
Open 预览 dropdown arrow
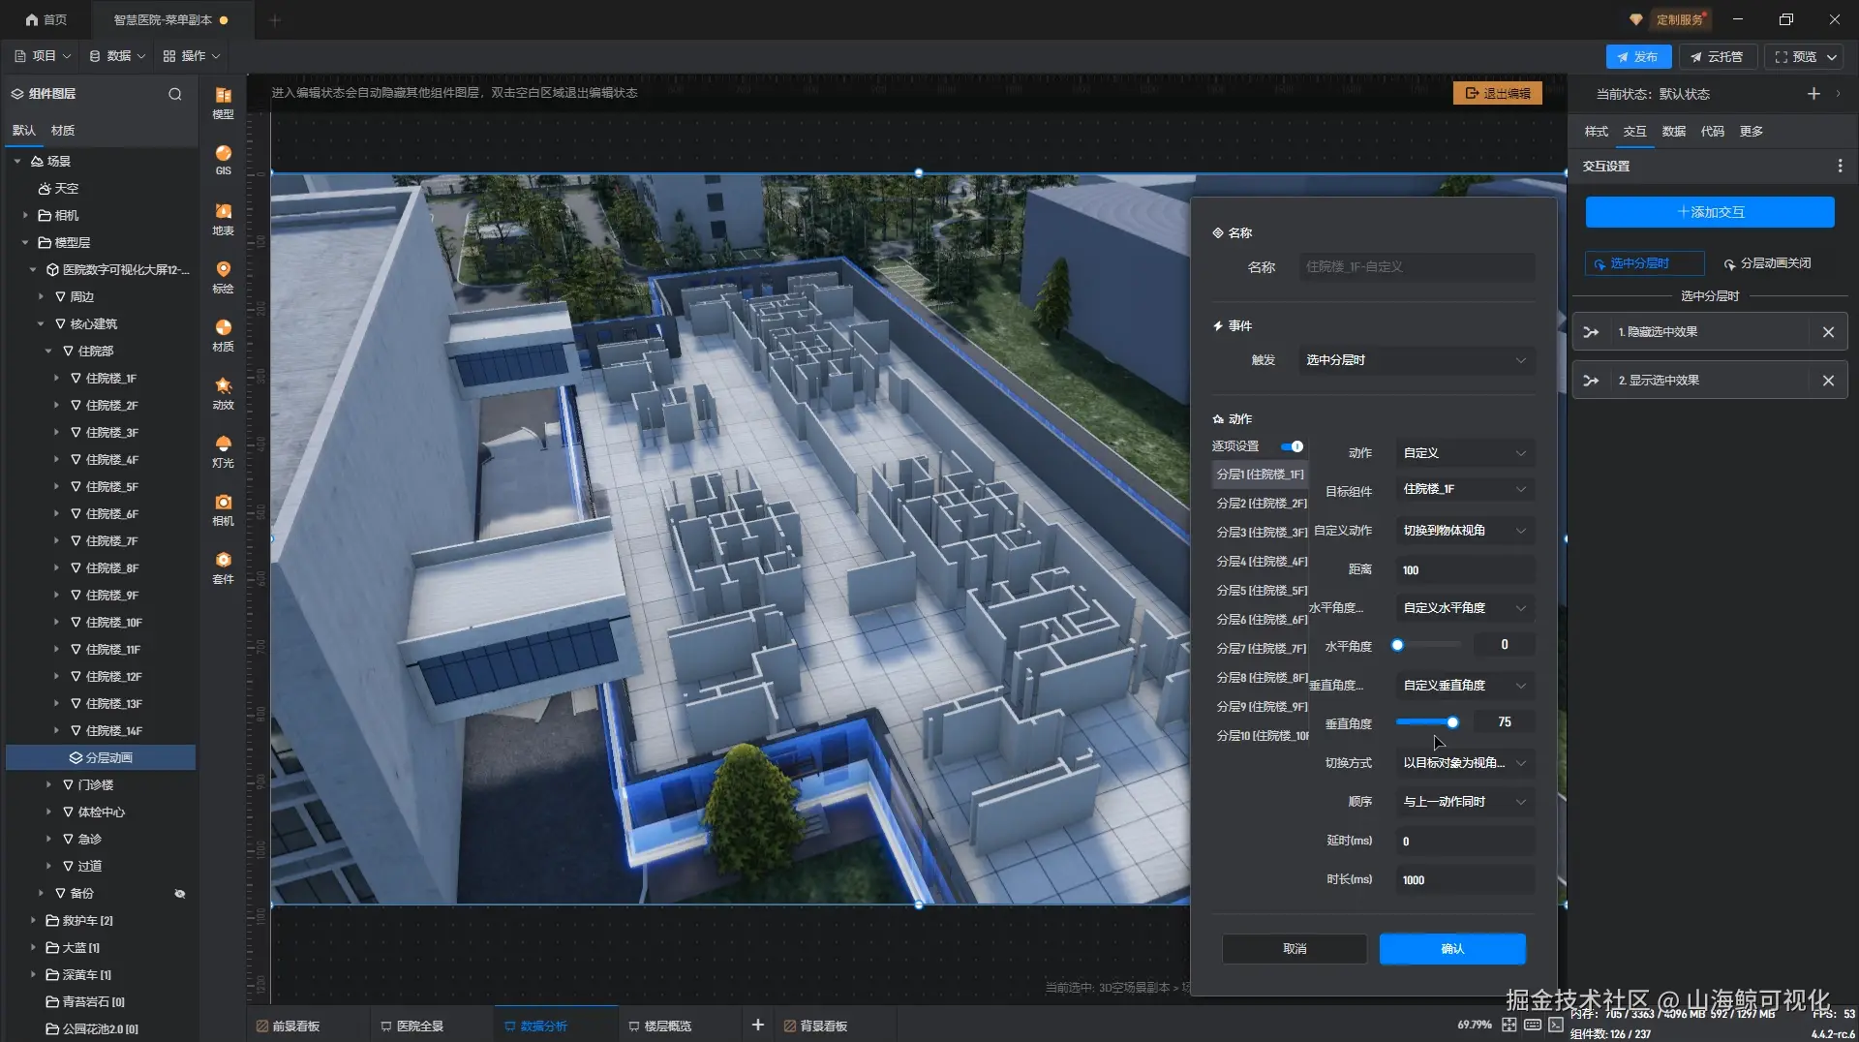point(1832,57)
